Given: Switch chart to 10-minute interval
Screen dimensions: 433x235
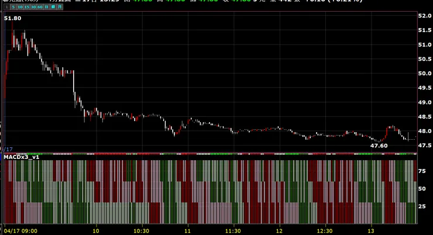Looking at the screenshot, I should click(20, 7).
